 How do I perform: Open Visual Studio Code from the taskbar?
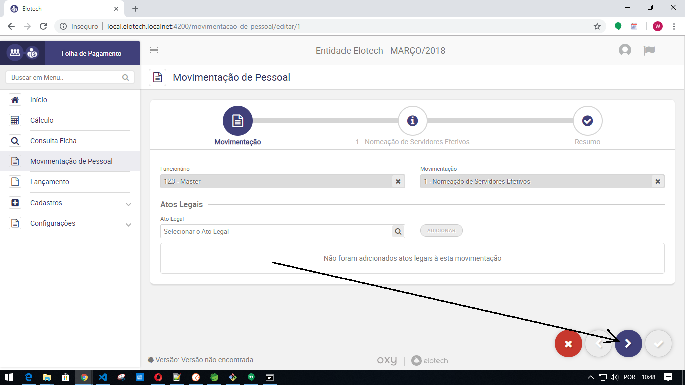click(x=103, y=377)
